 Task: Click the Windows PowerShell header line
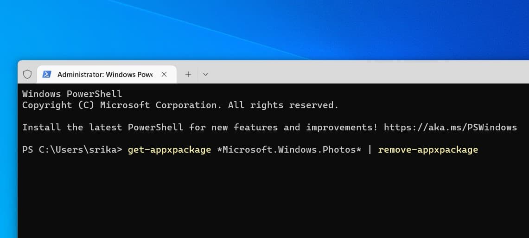click(x=72, y=94)
